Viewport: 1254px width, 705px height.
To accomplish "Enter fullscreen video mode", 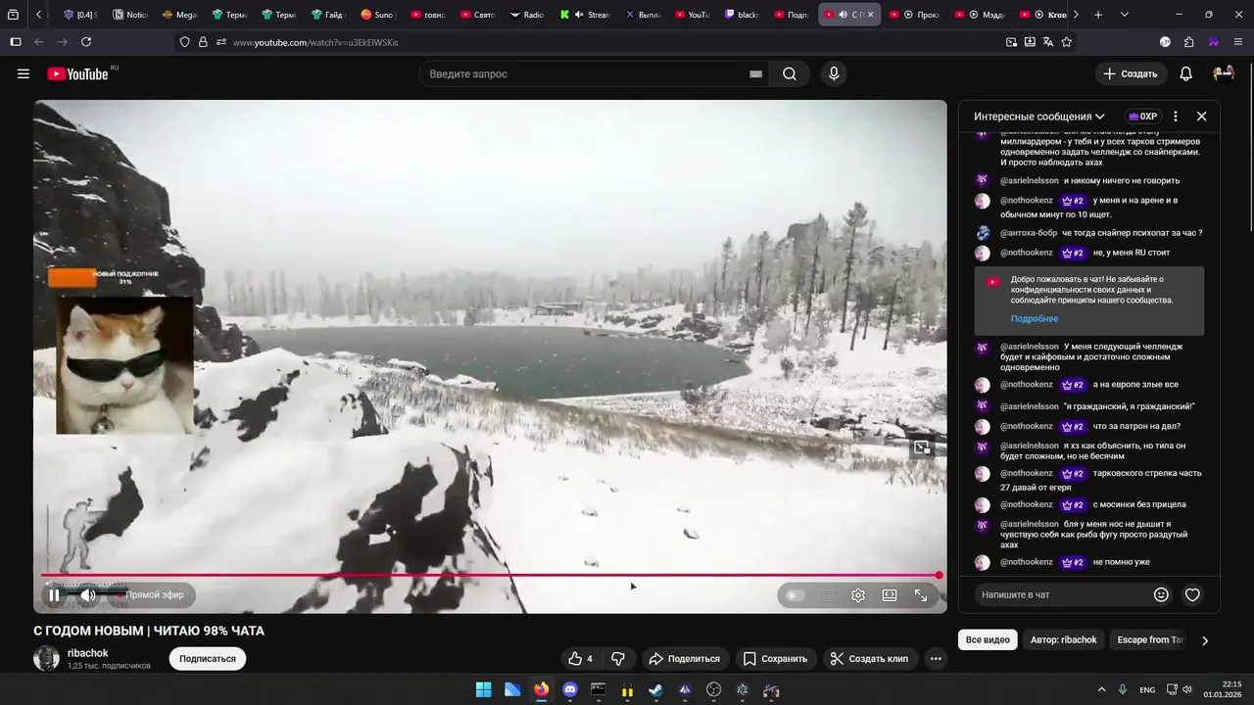I will pos(921,594).
